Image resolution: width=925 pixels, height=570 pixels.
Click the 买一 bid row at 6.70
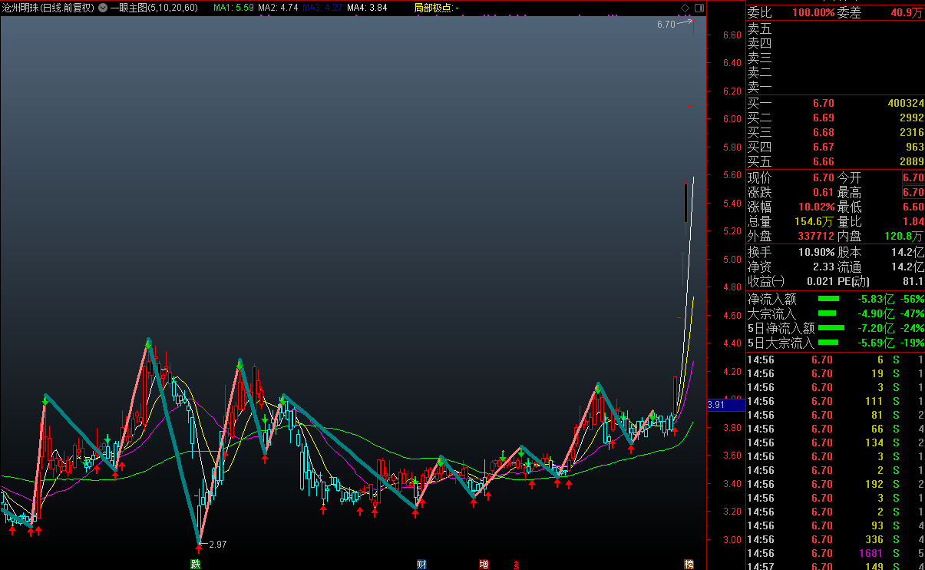[x=835, y=103]
